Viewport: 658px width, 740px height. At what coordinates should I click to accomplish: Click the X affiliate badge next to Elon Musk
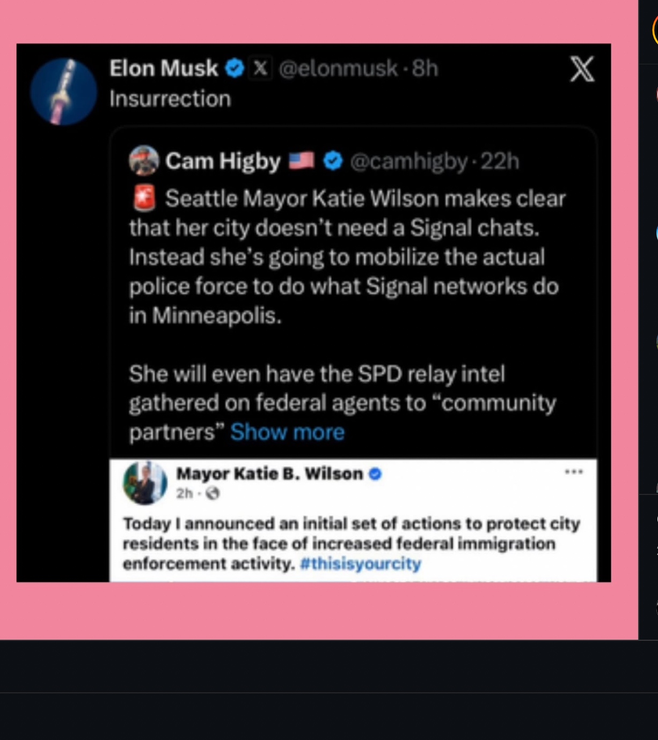tap(260, 69)
